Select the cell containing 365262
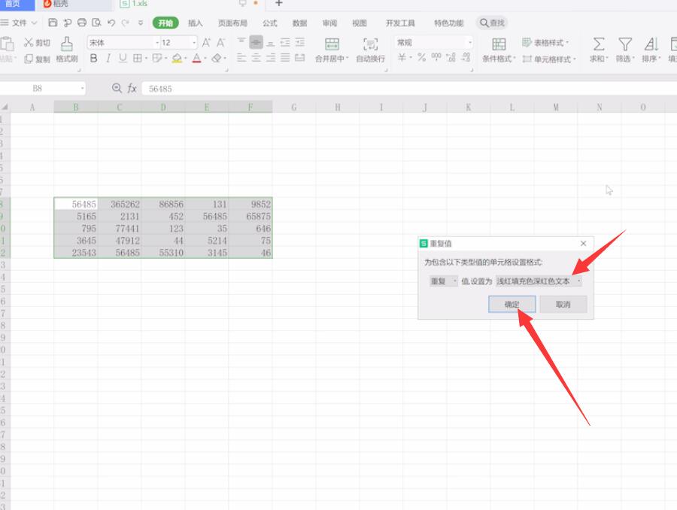Screen dimensions: 677x510 click(x=120, y=204)
